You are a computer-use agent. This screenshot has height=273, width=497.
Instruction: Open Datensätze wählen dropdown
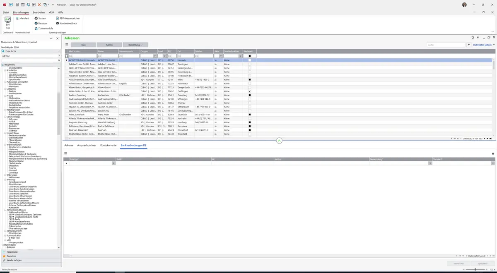point(483,45)
